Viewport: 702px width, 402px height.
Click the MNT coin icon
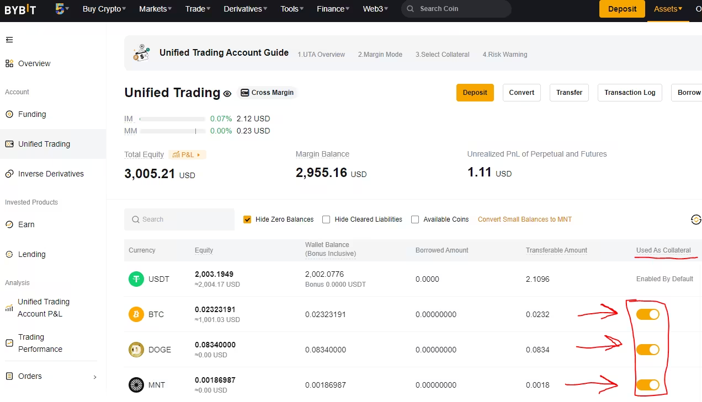(136, 385)
